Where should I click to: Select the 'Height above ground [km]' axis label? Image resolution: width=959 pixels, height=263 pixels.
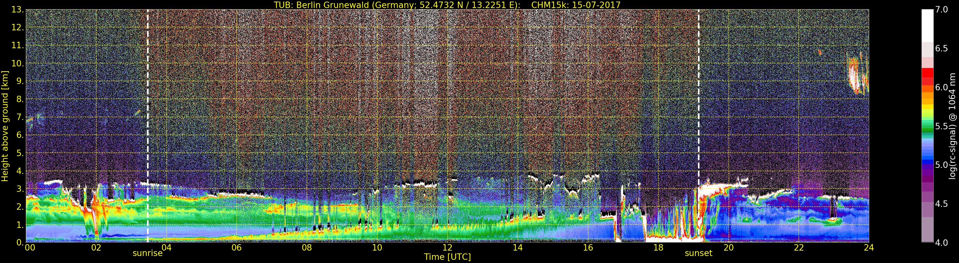click(x=5, y=126)
